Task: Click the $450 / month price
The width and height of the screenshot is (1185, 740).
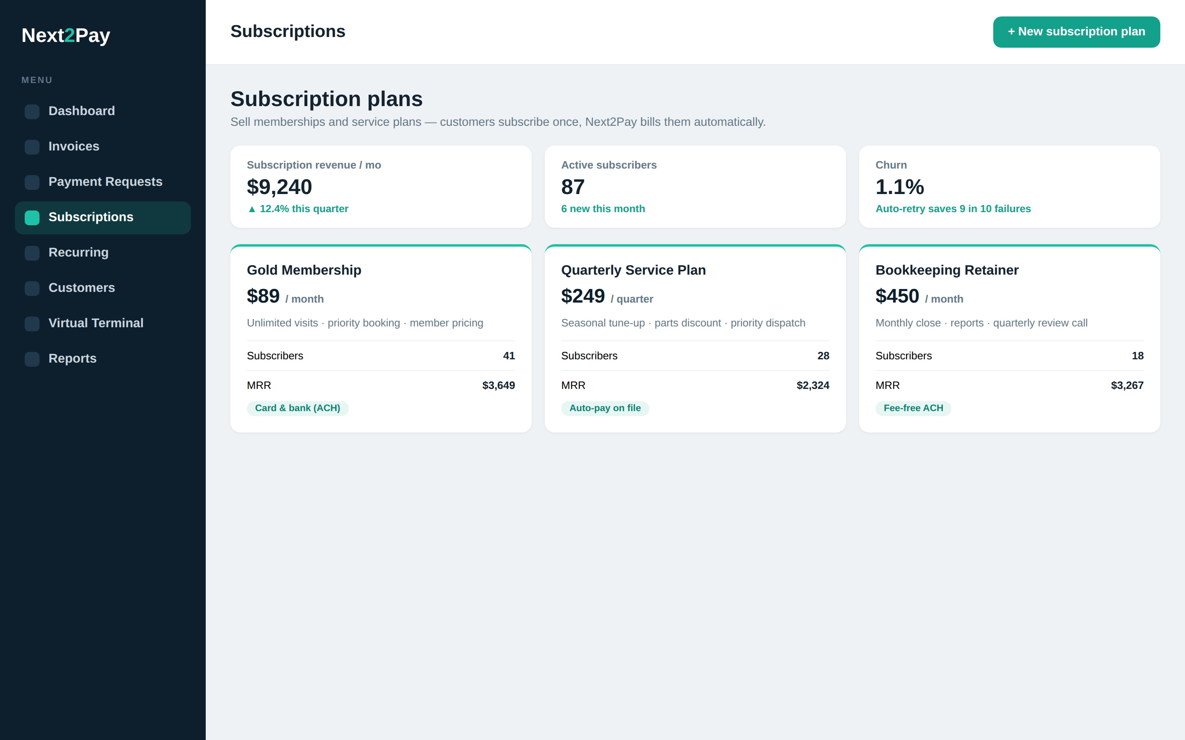Action: (x=919, y=296)
